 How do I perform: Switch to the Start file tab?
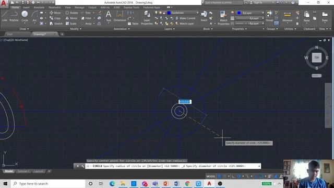[x=9, y=34]
